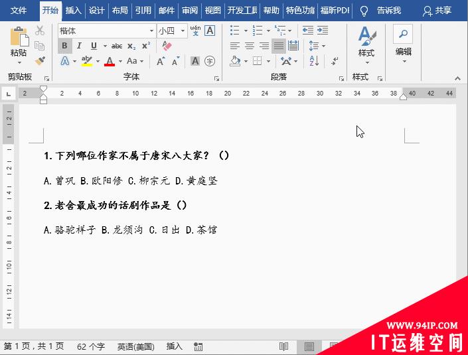The width and height of the screenshot is (468, 355).
Task: Open Font dialog launcher
Action: [x=216, y=79]
